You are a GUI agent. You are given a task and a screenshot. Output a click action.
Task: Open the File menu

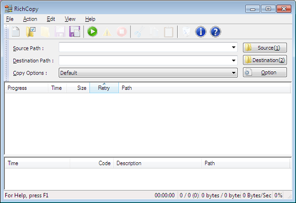[10, 19]
